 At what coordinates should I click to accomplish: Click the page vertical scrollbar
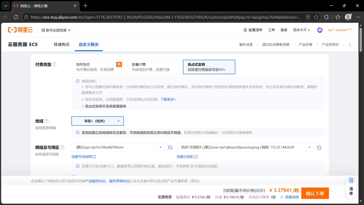[361, 40]
